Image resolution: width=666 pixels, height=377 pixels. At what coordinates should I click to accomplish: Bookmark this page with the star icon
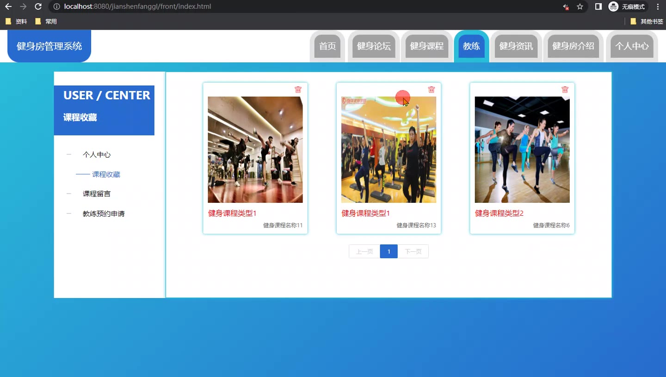pos(580,6)
